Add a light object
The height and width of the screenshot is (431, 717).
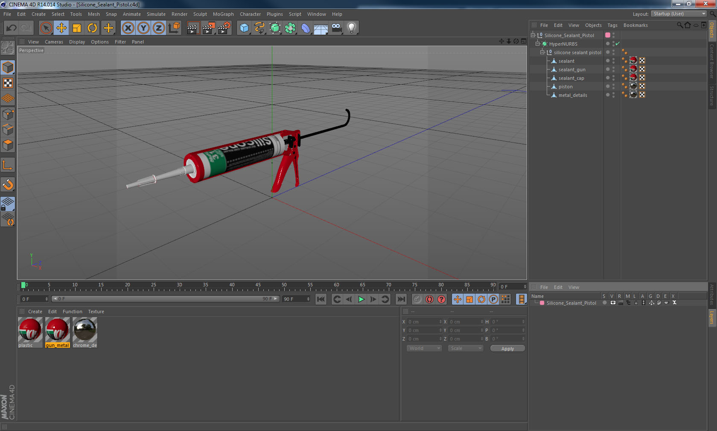coord(351,28)
